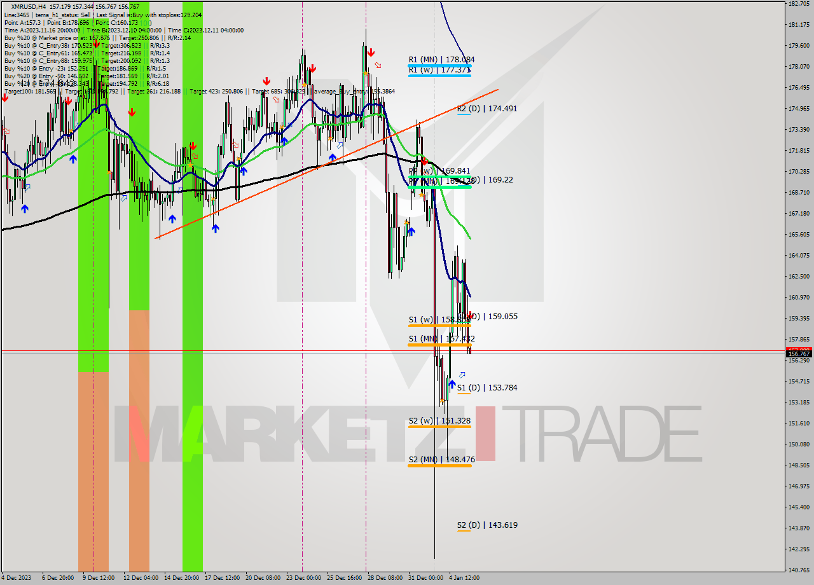Select 165.605 on the price scale
Viewport: 814px width, 585px height.
(799, 234)
